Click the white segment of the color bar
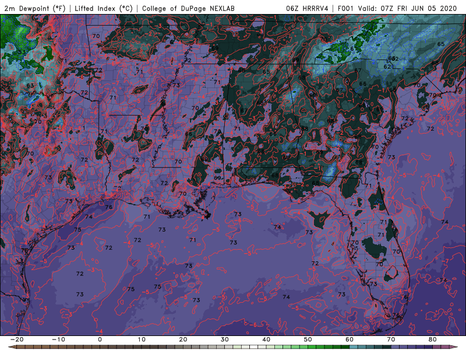 point(254,347)
